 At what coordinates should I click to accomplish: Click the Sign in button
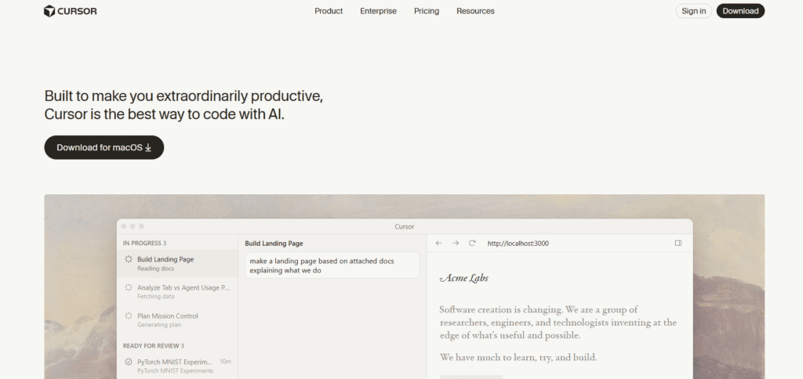pos(693,11)
